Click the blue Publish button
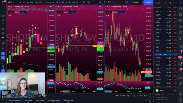 coord(148,2)
